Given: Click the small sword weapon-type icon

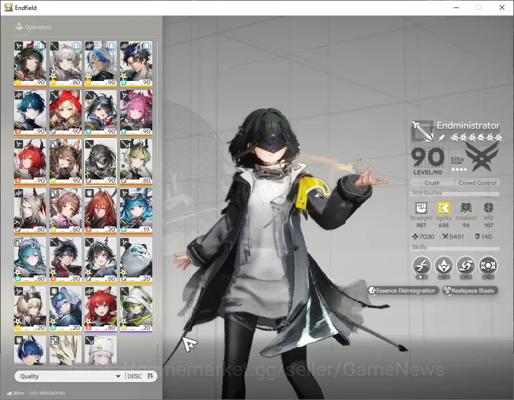Looking at the screenshot, I should 441,137.
